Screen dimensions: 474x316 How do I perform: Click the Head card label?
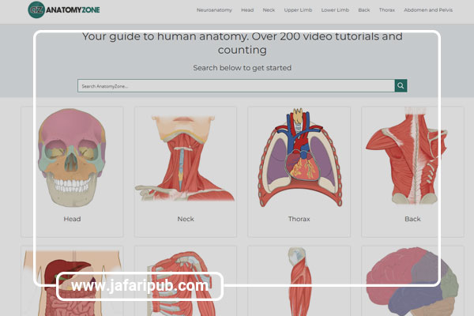pyautogui.click(x=72, y=219)
